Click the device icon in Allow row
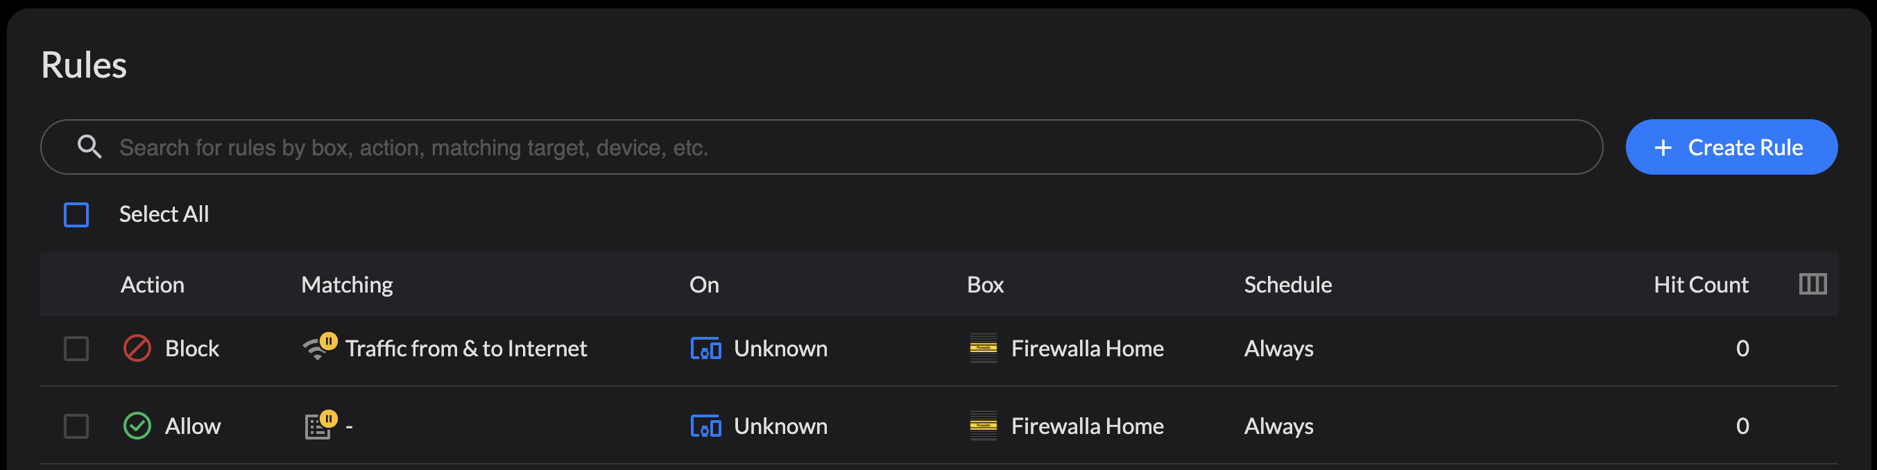Screen dimensions: 1877x470 click(705, 426)
